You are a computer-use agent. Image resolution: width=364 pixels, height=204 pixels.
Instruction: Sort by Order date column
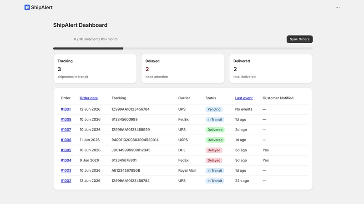[89, 98]
